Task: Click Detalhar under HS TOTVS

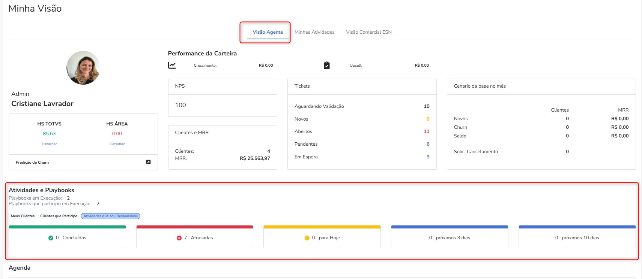Action: pyautogui.click(x=49, y=144)
